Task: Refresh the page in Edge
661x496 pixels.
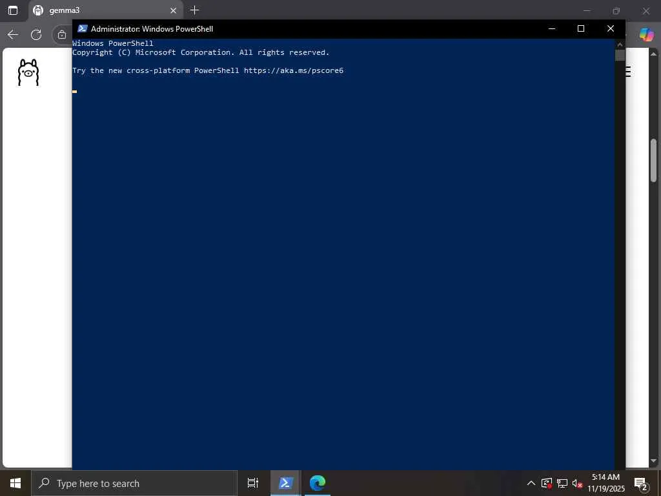Action: pos(36,35)
